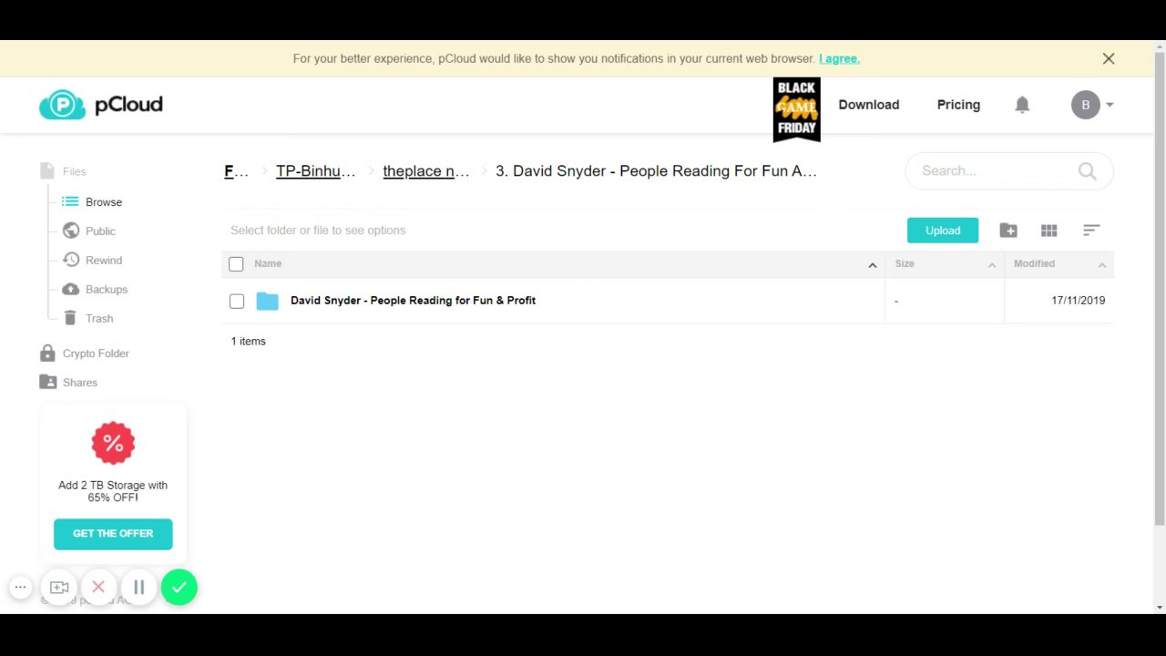The width and height of the screenshot is (1166, 656).
Task: Create a new folder via folder-plus icon
Action: pyautogui.click(x=1008, y=231)
